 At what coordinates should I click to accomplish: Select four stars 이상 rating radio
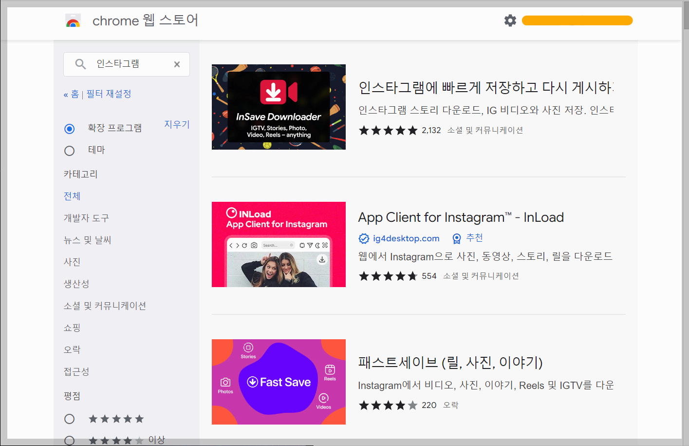[70, 441]
